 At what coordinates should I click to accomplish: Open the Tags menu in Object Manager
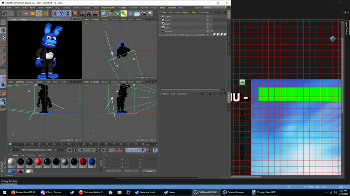point(194,12)
